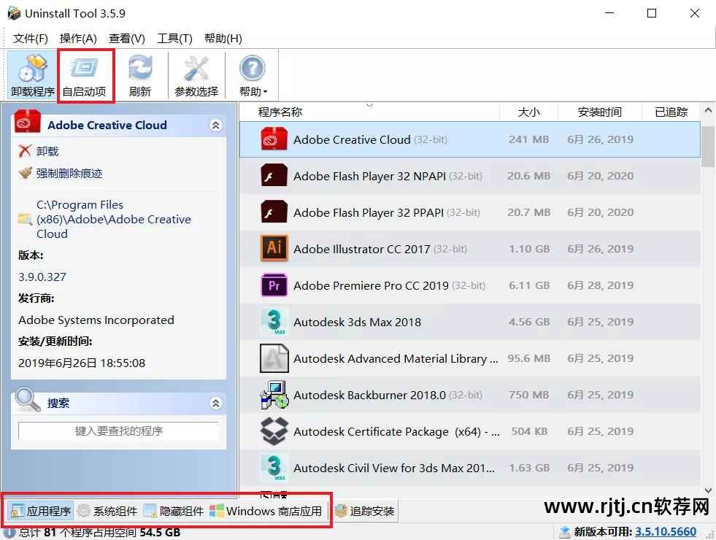
Task: Select the Adobe Premiere Pro CC 2019 row
Action: 470,285
